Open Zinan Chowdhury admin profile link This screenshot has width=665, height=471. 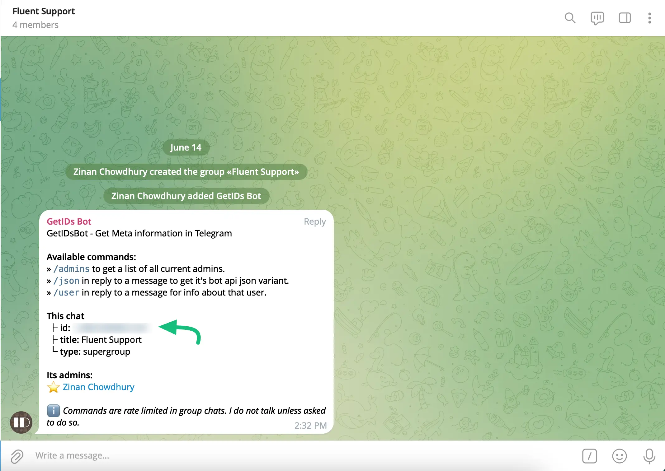(98, 387)
